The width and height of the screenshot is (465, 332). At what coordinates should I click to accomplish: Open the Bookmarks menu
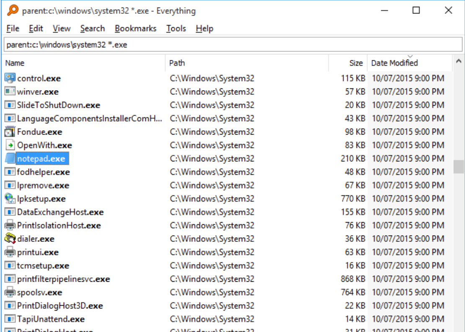[137, 28]
